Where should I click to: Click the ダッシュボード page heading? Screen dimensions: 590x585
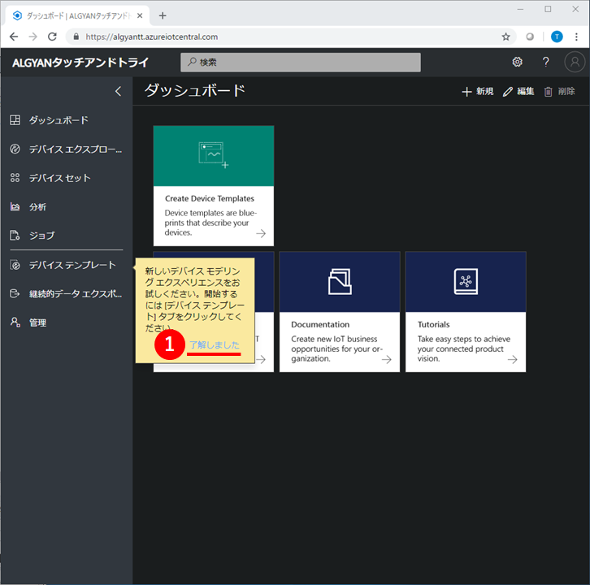point(195,91)
